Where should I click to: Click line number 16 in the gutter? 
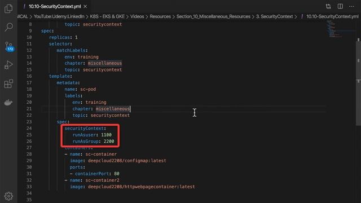click(x=29, y=76)
